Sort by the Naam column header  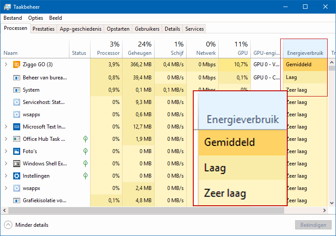[35, 49]
